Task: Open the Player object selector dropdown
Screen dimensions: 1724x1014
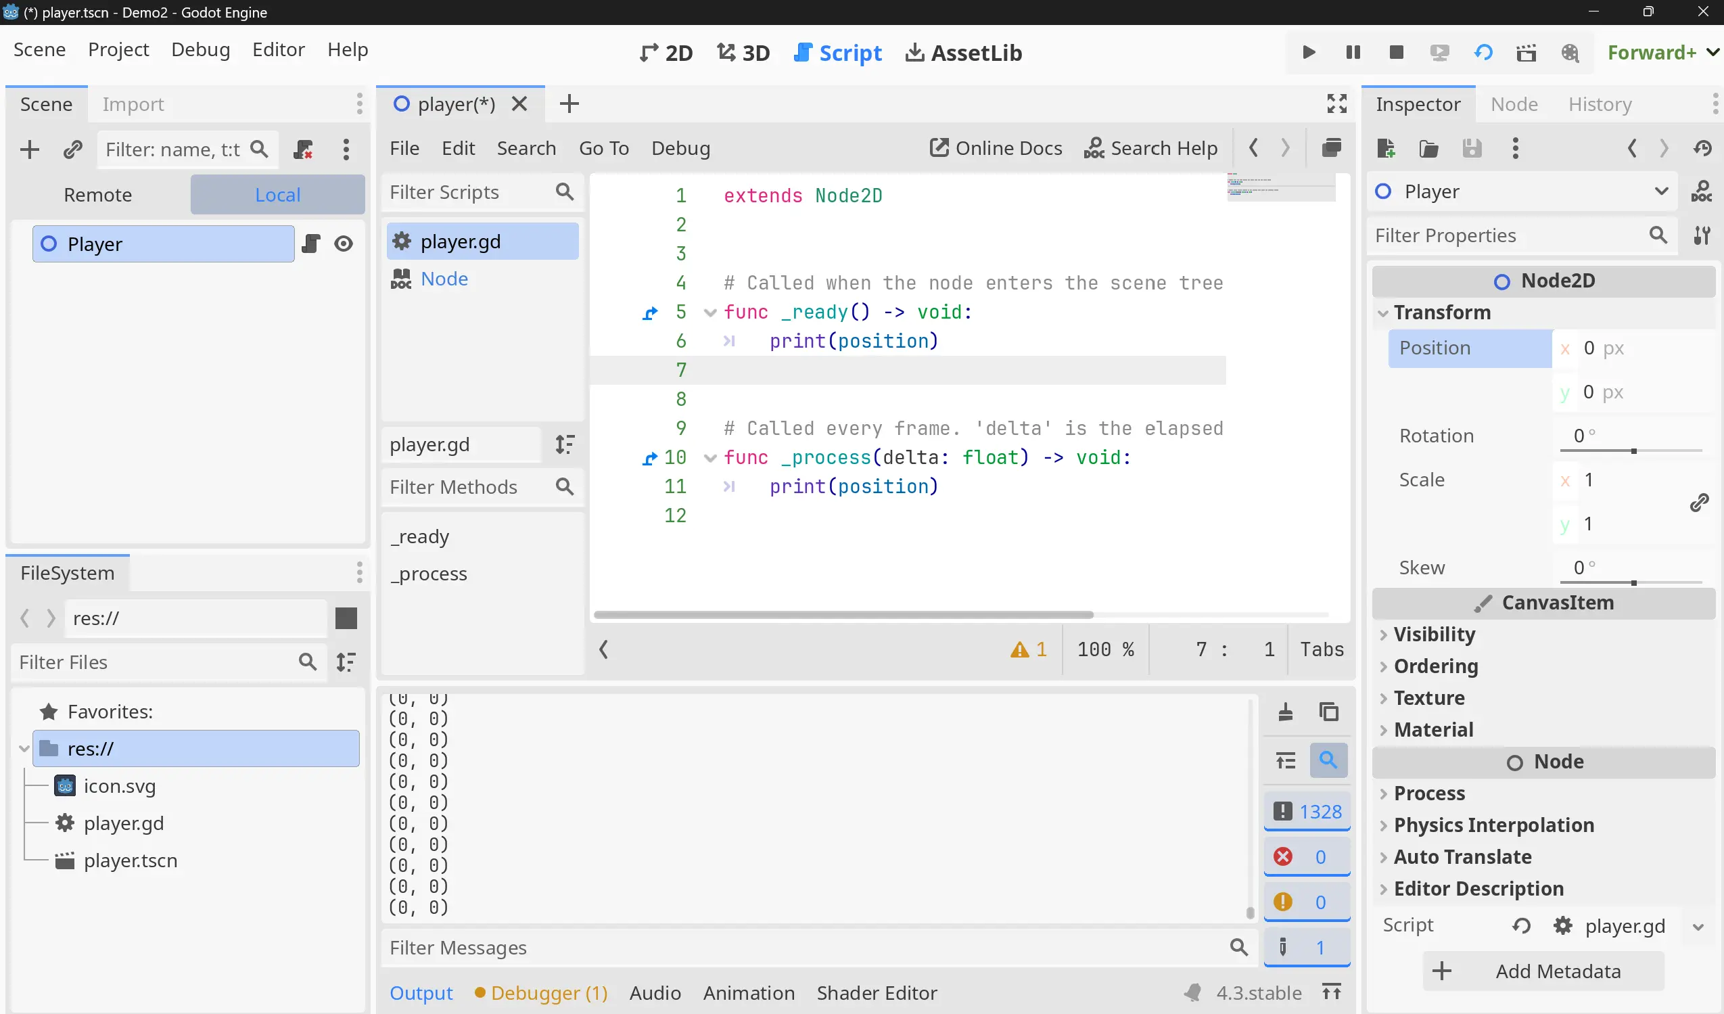Action: (x=1524, y=191)
